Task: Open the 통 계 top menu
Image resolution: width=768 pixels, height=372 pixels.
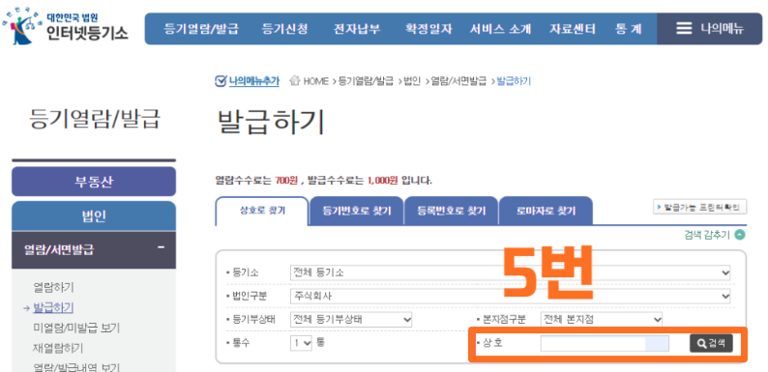Action: (629, 29)
